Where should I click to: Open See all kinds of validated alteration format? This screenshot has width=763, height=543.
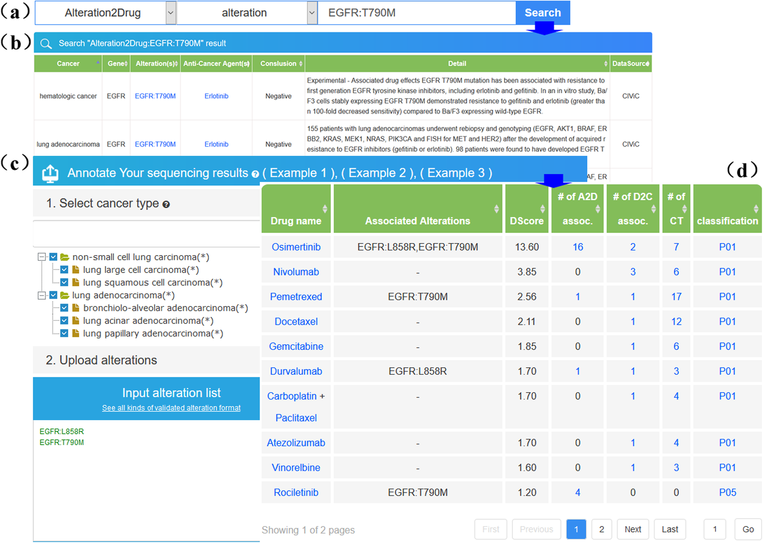[171, 408]
